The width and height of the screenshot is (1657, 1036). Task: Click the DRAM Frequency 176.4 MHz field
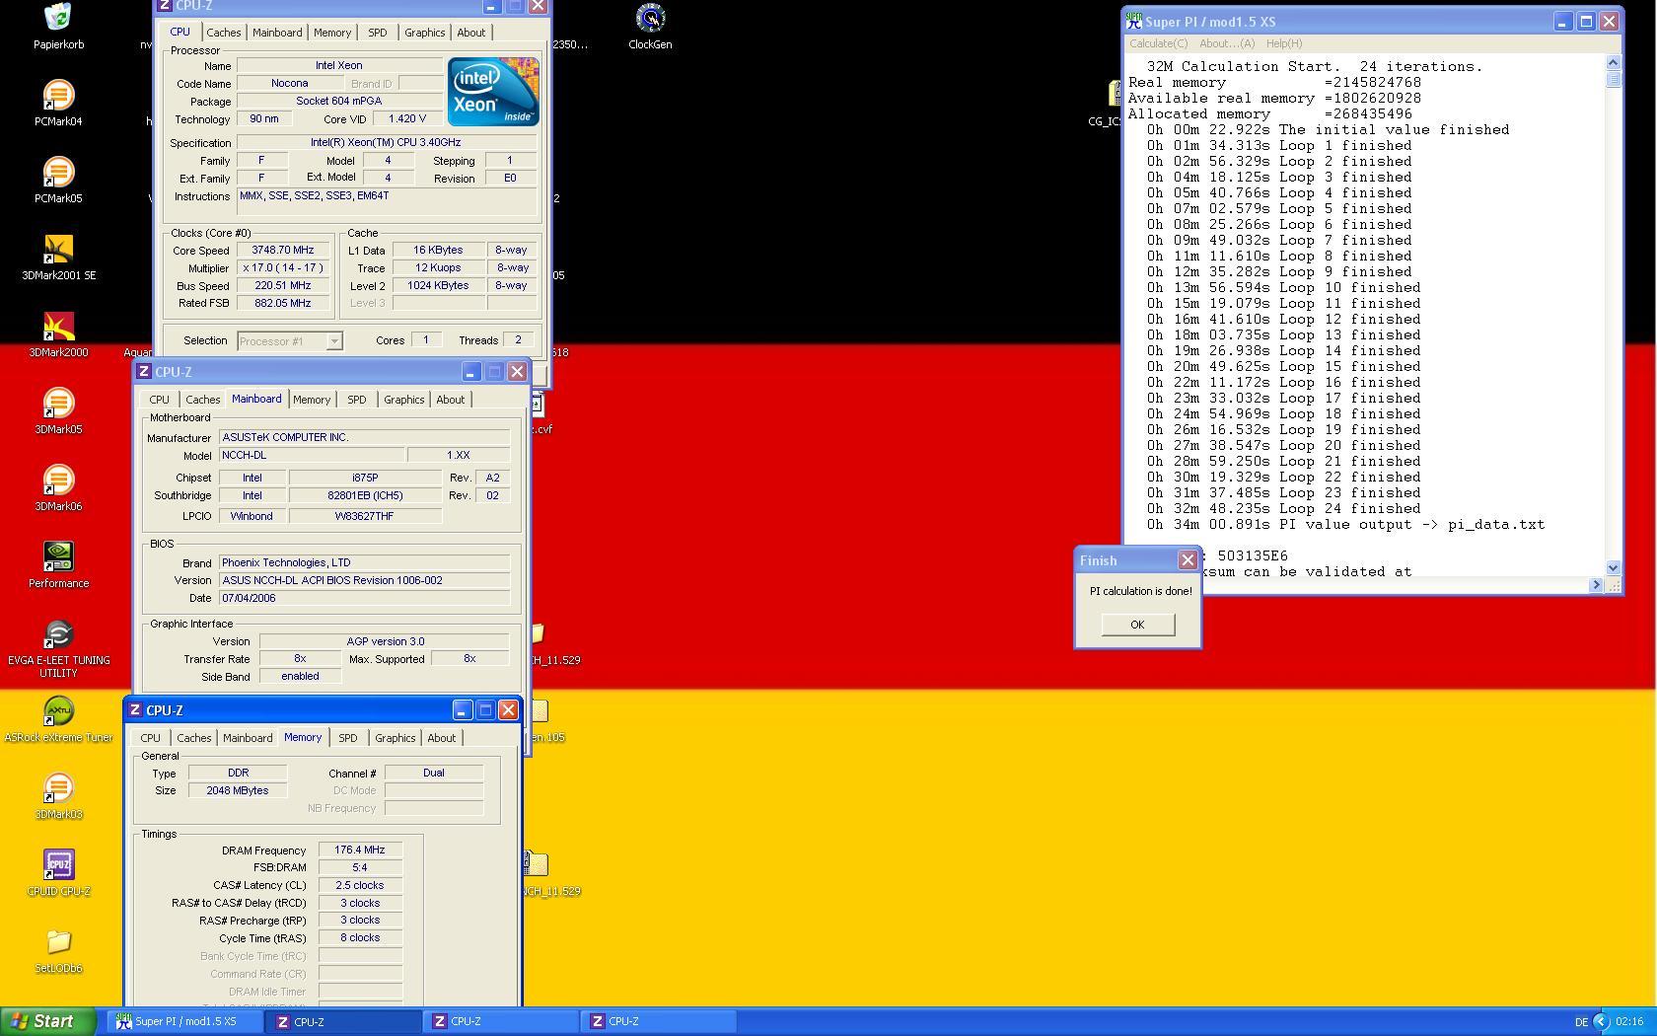(360, 850)
